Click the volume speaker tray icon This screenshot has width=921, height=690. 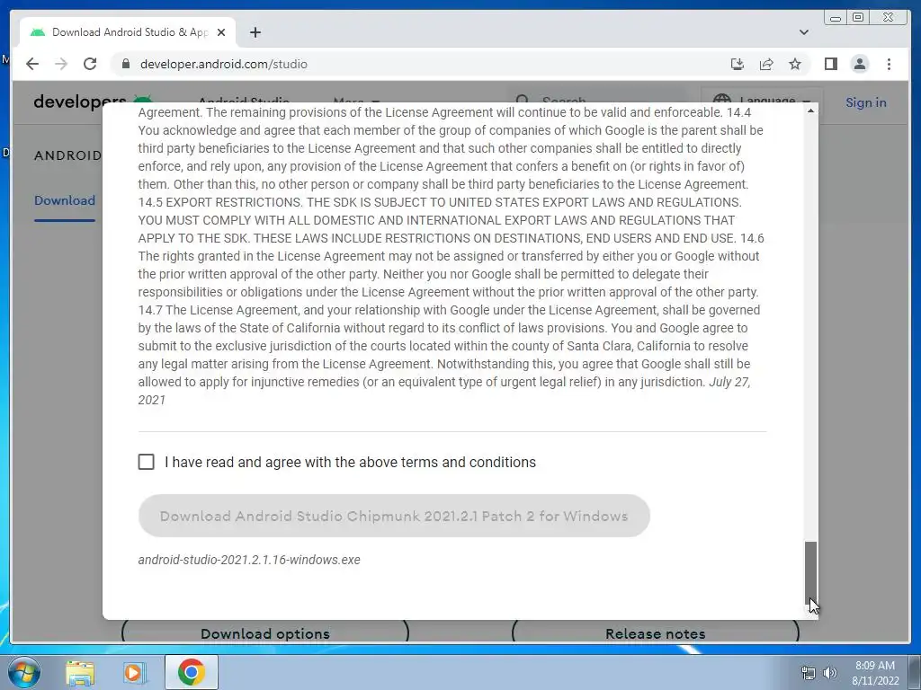pos(830,673)
